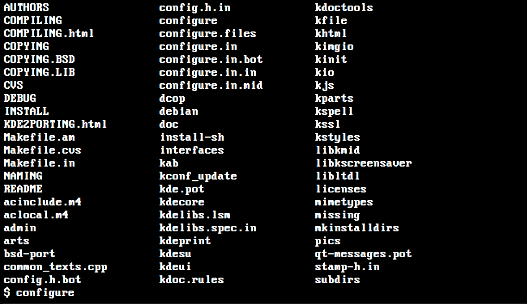Select the khtml entry
The image size is (527, 304).
click(x=331, y=34)
